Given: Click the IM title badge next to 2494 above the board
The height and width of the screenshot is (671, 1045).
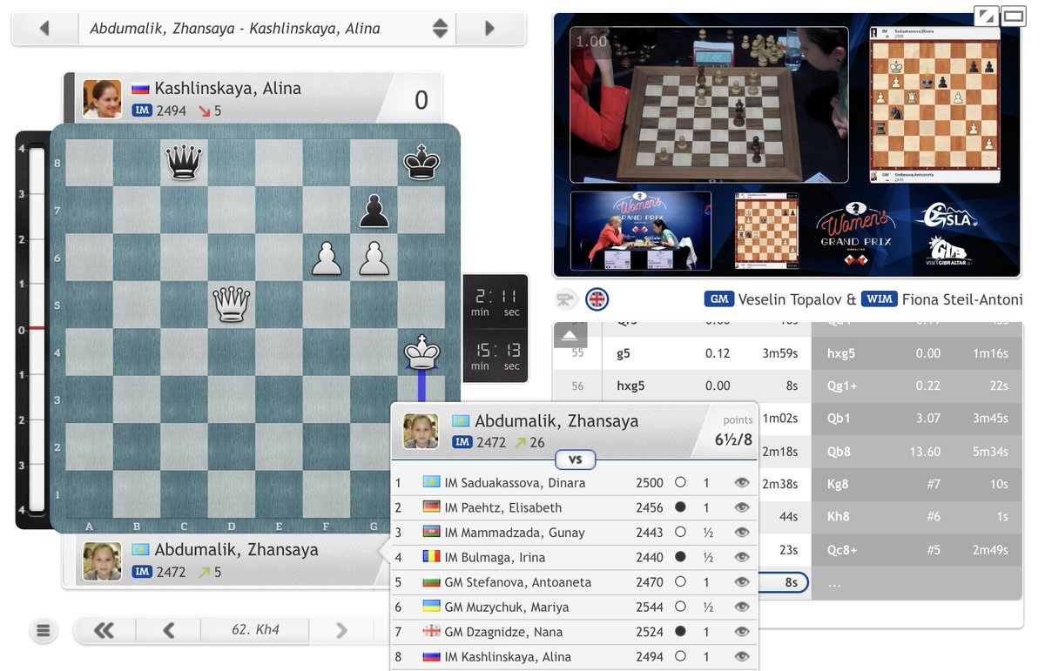Looking at the screenshot, I should coord(142,111).
